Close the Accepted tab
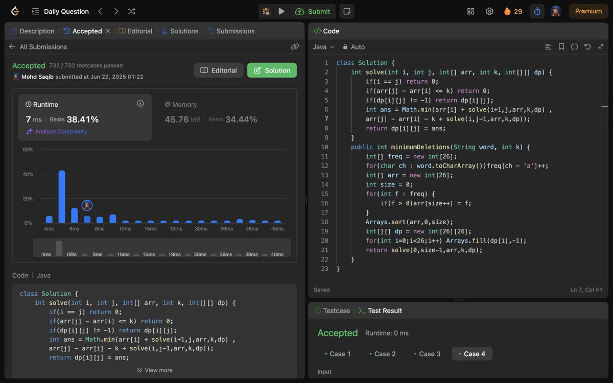Viewport: 613px width, 383px height. tap(108, 31)
